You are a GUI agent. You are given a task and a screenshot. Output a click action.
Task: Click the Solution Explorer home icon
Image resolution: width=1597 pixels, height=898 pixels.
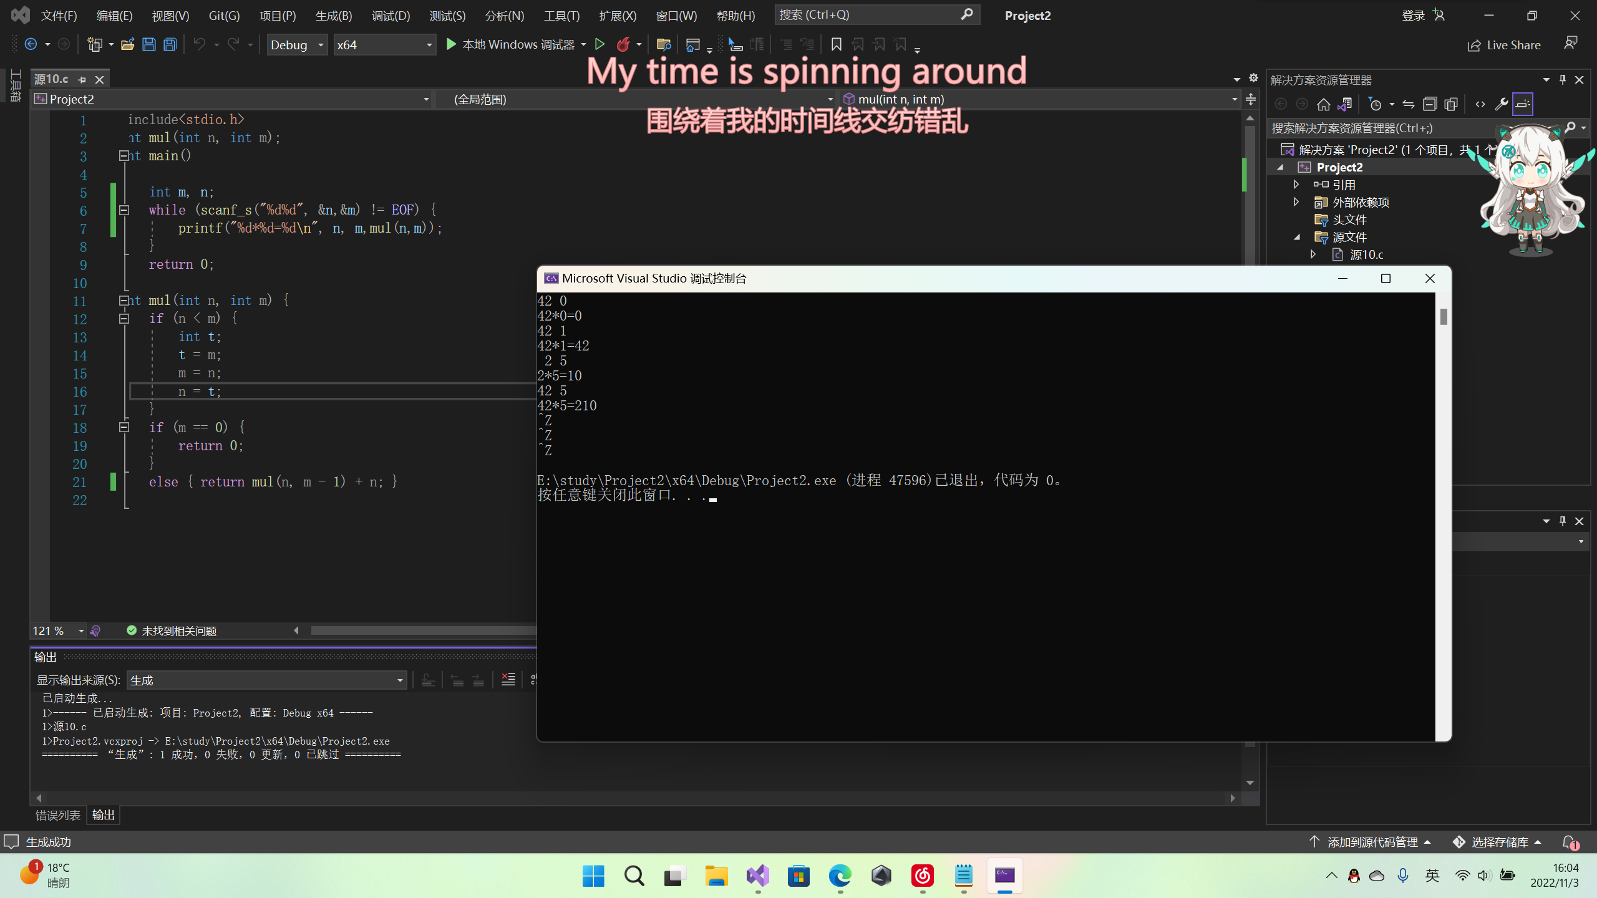pos(1323,104)
